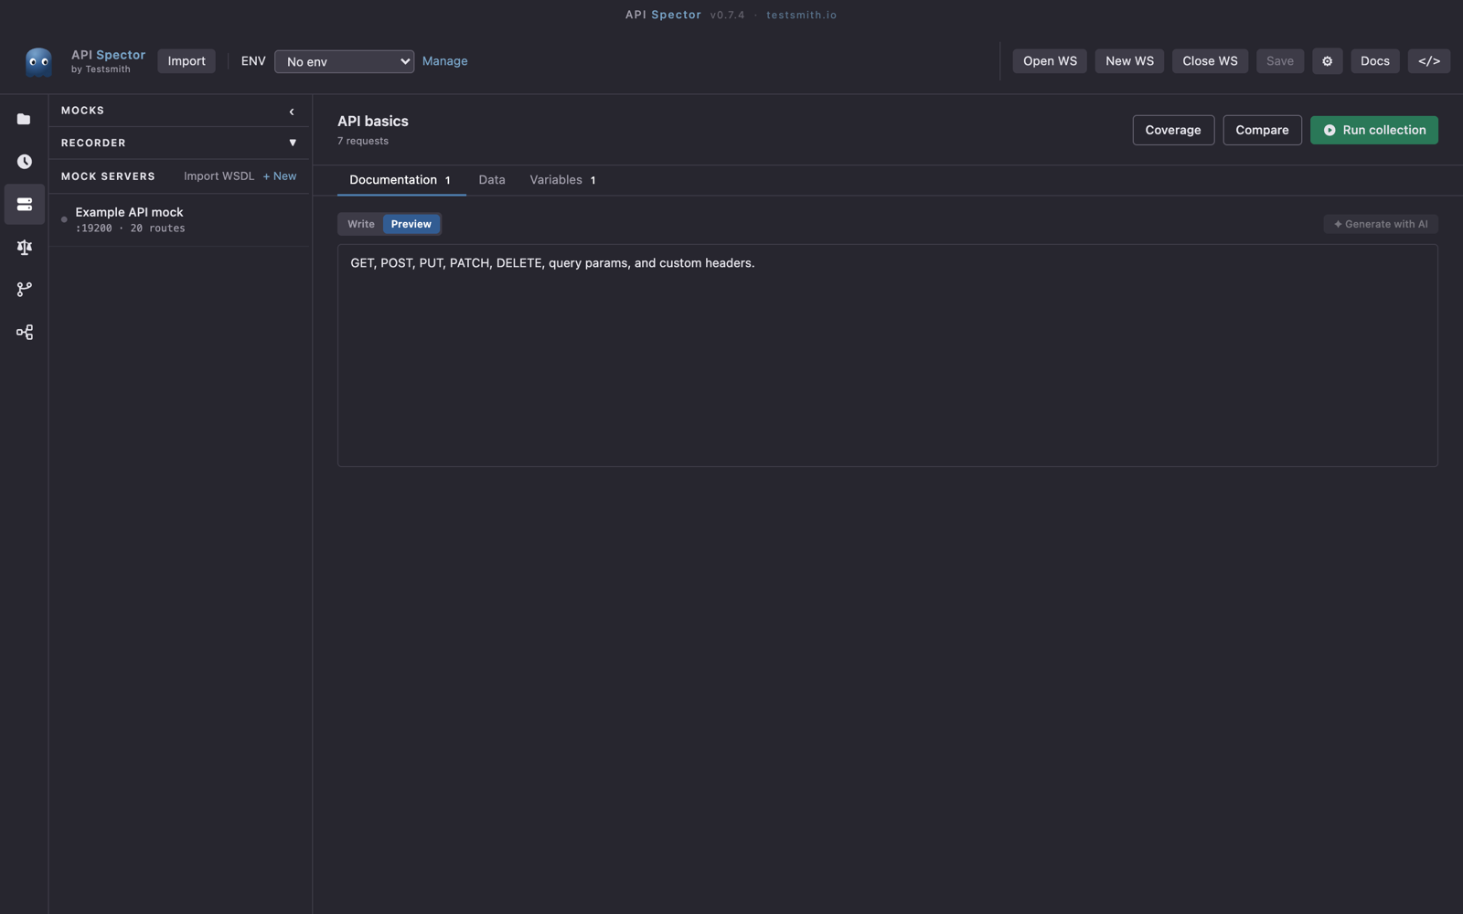Click the Import WSDL link
This screenshot has height=914, width=1463.
click(x=219, y=176)
